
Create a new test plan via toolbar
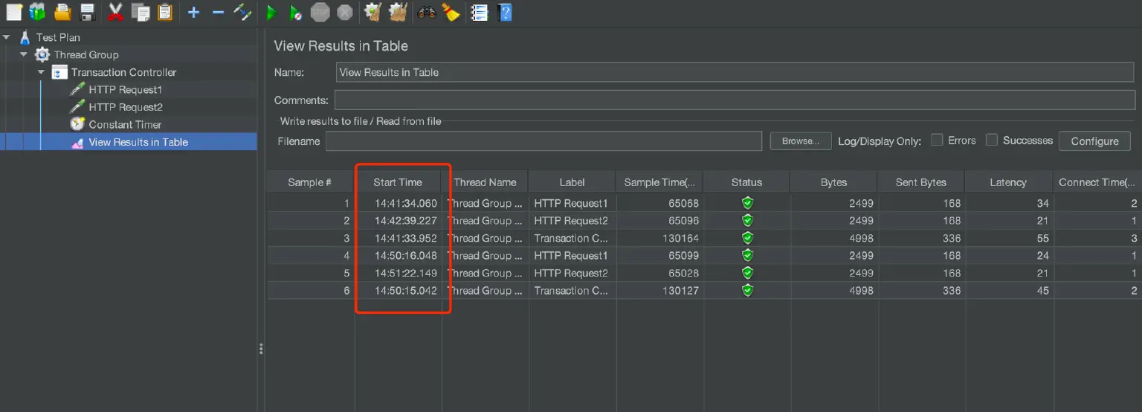pyautogui.click(x=14, y=12)
